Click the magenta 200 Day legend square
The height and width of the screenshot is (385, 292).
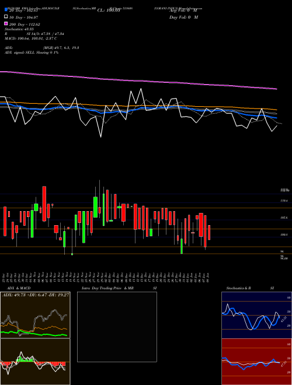pos(6,24)
